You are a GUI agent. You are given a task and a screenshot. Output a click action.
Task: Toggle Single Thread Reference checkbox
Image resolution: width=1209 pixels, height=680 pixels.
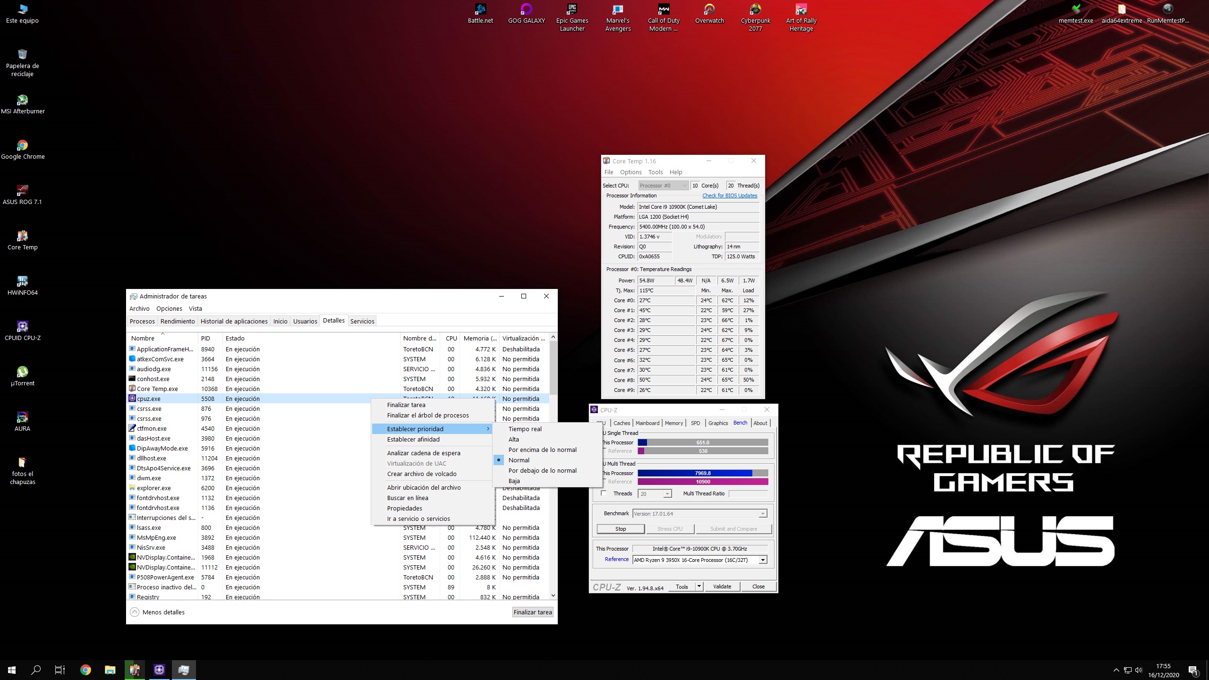(x=604, y=451)
